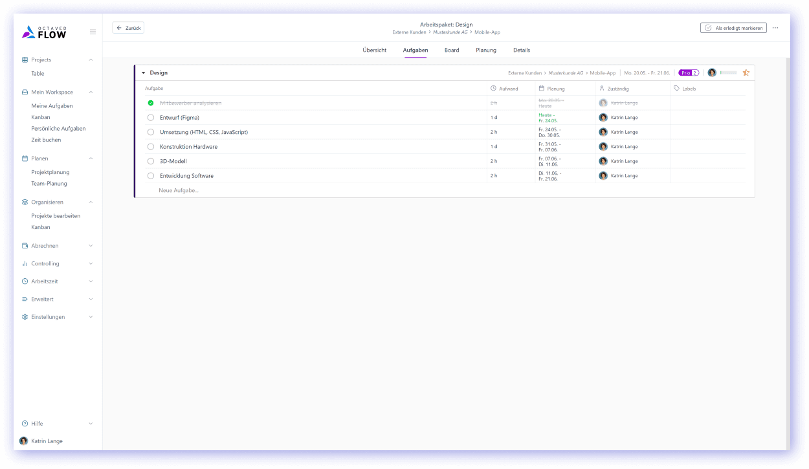This screenshot has width=809, height=469.
Task: Open the three-dots more options menu
Action: tap(775, 28)
